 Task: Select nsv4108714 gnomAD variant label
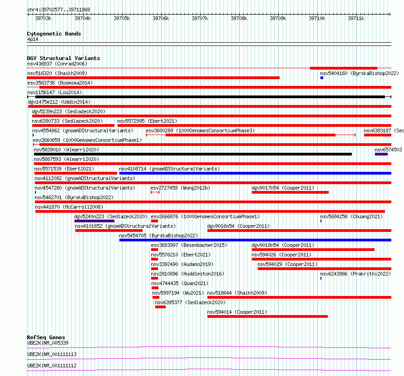point(169,169)
